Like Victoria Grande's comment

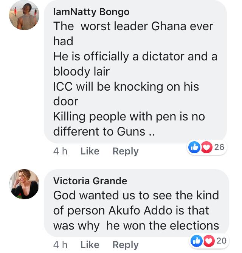[90, 245]
